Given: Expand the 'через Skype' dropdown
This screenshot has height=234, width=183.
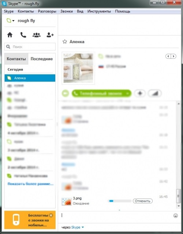Looking at the screenshot, I should [83, 227].
